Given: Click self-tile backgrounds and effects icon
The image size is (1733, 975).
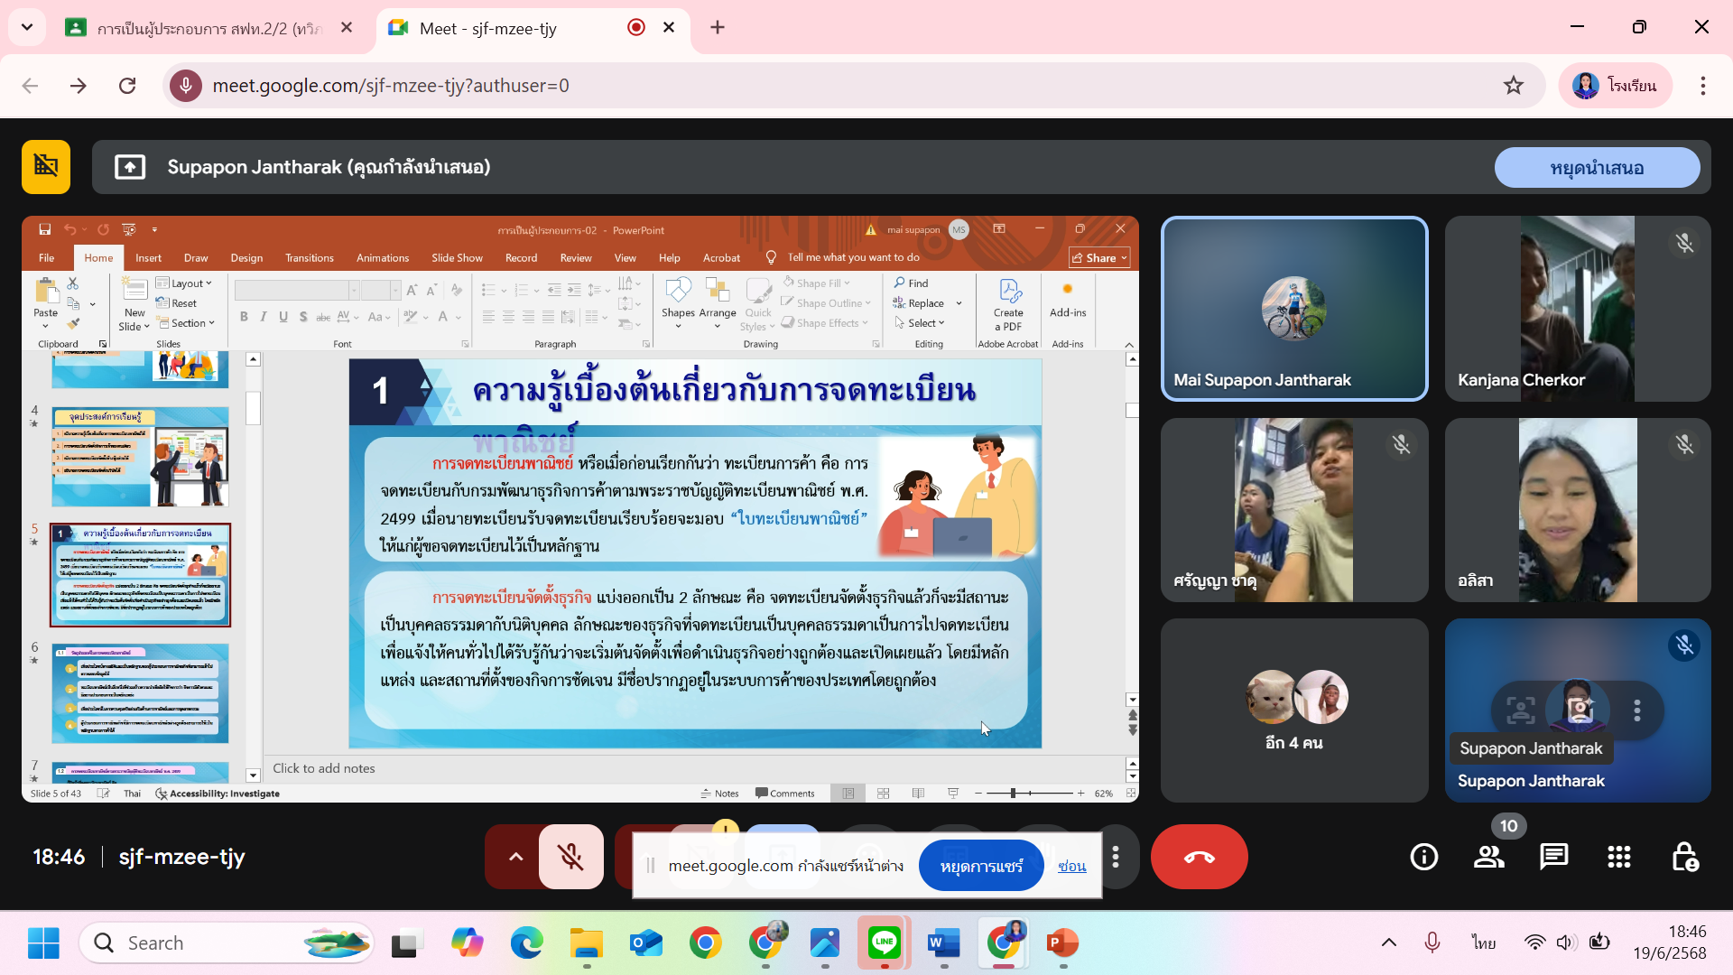Looking at the screenshot, I should pos(1579,710).
